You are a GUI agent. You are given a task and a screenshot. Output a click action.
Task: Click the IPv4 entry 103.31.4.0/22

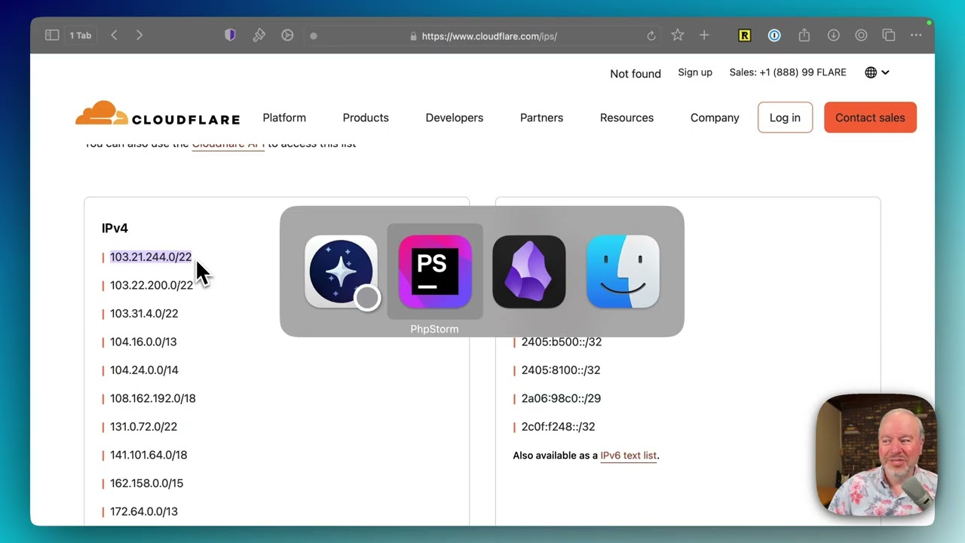pos(144,314)
